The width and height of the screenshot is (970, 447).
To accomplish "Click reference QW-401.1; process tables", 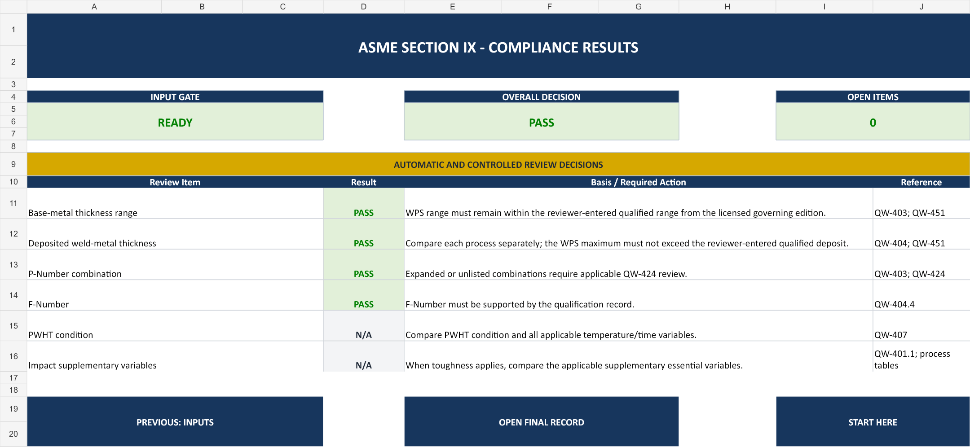I will [912, 359].
